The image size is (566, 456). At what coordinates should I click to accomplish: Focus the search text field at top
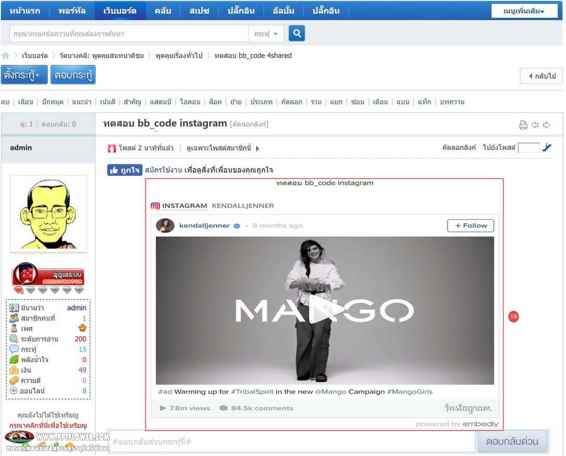click(x=129, y=34)
